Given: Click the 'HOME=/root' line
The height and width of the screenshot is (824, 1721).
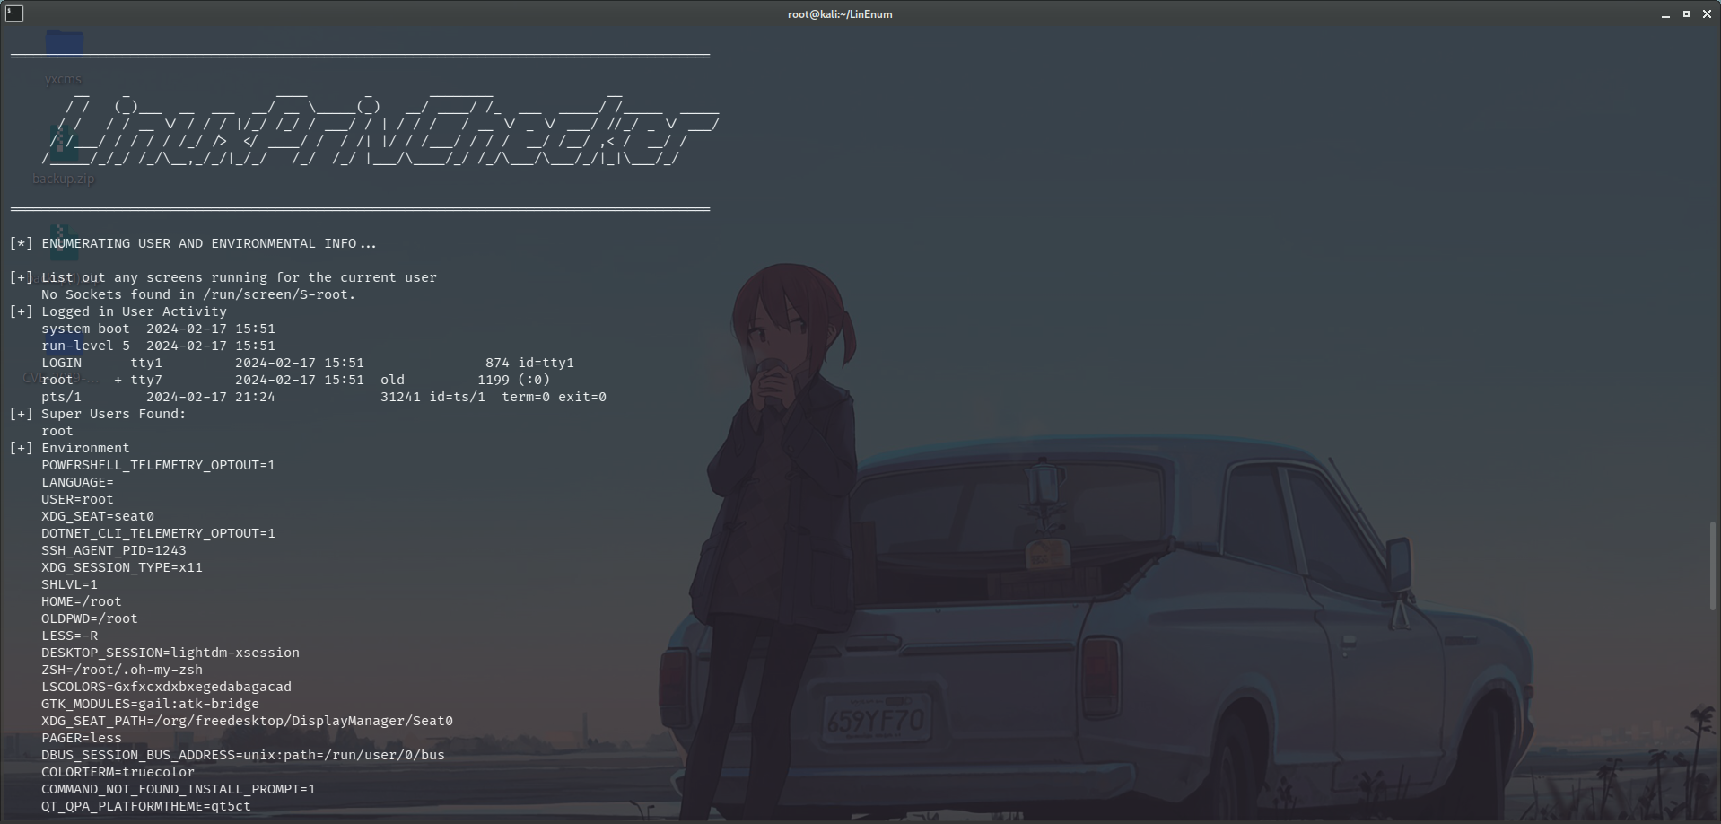Looking at the screenshot, I should coord(82,601).
